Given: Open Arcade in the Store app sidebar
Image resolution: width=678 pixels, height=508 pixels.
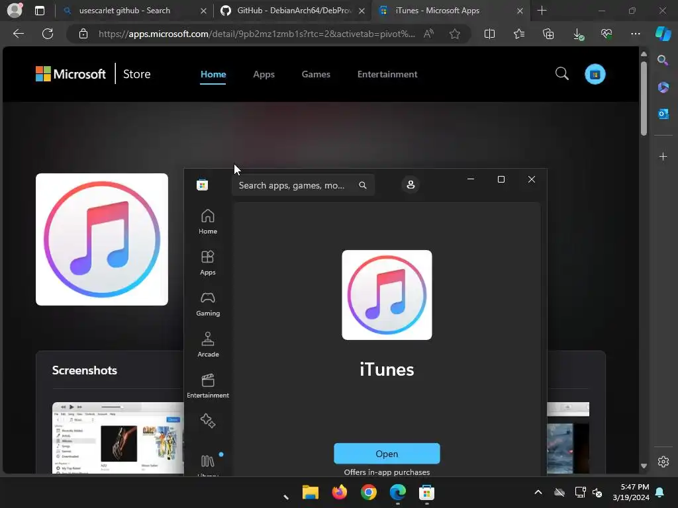Looking at the screenshot, I should click(207, 345).
